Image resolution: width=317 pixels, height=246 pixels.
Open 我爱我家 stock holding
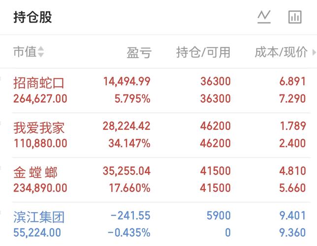click(158, 135)
